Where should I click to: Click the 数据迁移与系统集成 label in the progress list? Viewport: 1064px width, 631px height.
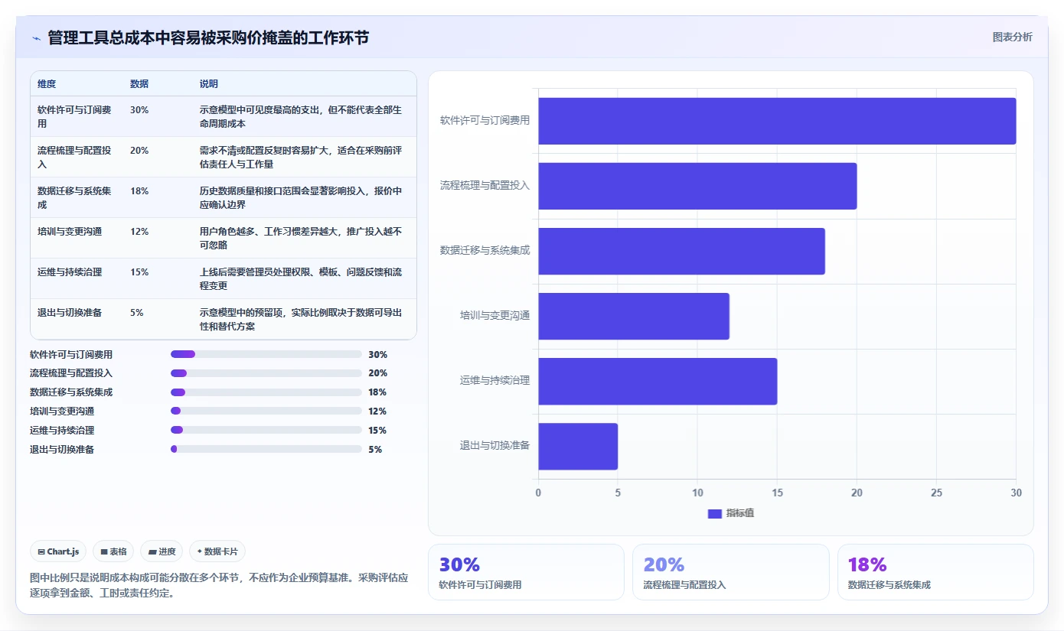point(71,392)
